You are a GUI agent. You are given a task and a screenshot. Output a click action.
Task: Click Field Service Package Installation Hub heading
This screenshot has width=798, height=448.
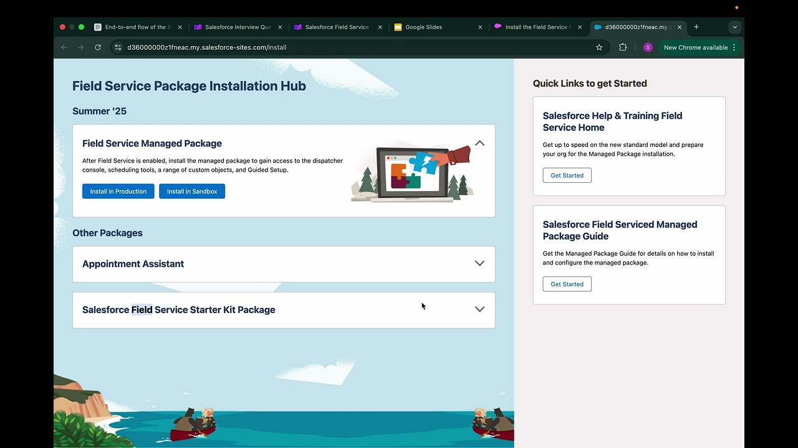(x=189, y=86)
